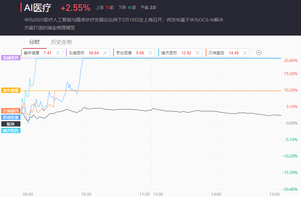Click the 贝瑞基因 series label on the left
The width and height of the screenshot is (301, 197).
(x=11, y=111)
